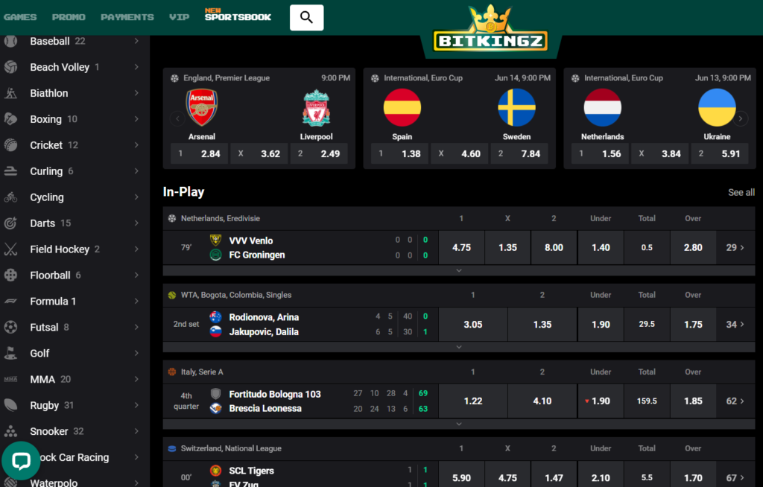
Task: Click the BitKingz crown logo
Action: click(490, 31)
